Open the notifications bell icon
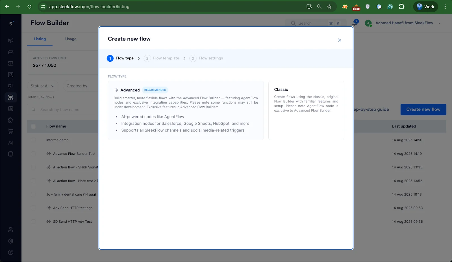Viewport: 452px width, 262px height. point(355,23)
